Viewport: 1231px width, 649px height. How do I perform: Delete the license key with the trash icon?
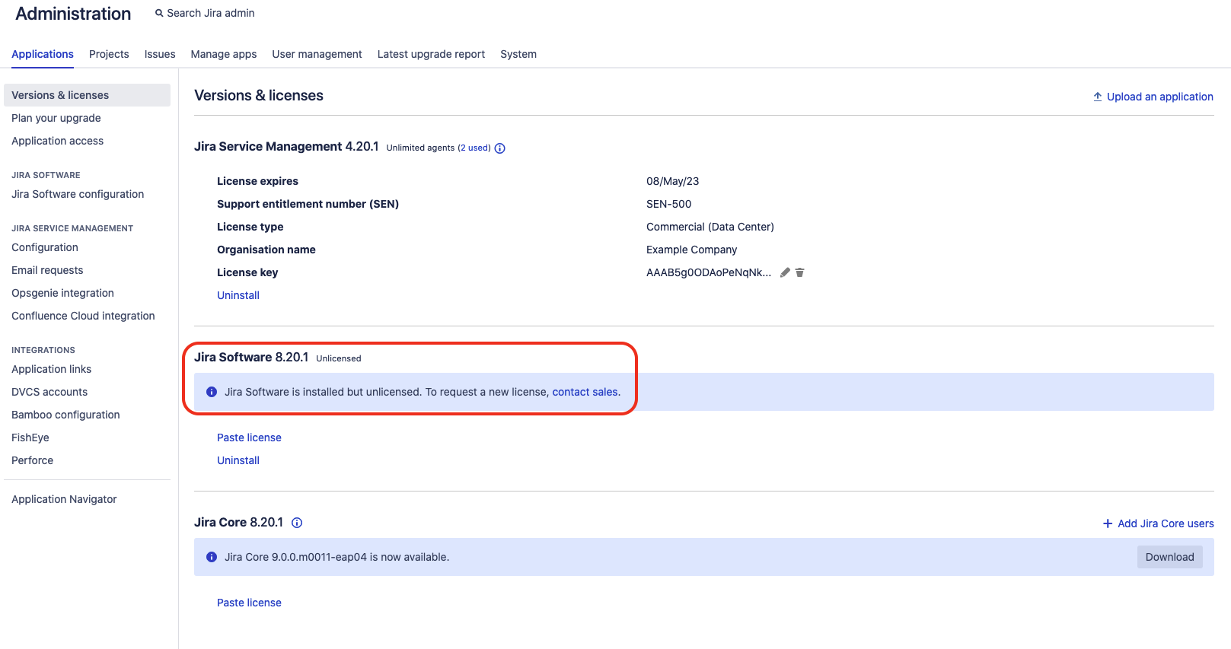click(799, 272)
